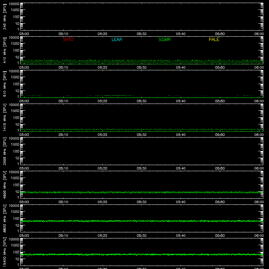Click the green data trace in 15400 MHz plot
Screen dimensions: 269x269
[142, 255]
